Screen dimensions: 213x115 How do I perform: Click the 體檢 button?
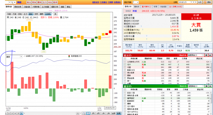tap(39, 2)
